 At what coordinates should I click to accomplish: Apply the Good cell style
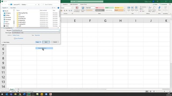(109, 8)
